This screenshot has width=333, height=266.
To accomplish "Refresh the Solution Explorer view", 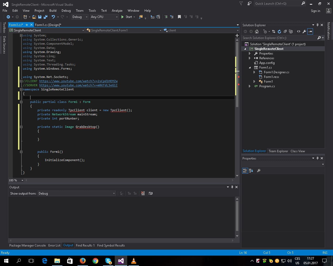I will click(x=279, y=31).
